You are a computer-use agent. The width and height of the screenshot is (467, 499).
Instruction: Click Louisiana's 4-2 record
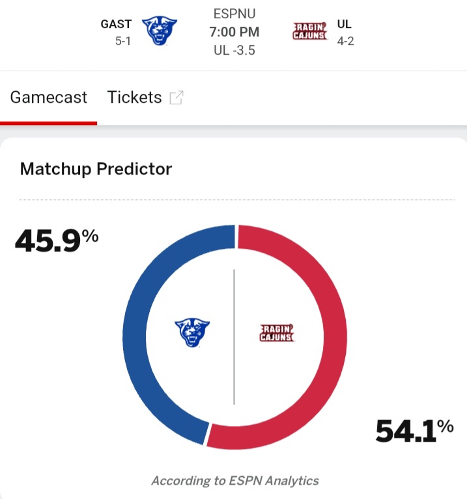point(345,40)
